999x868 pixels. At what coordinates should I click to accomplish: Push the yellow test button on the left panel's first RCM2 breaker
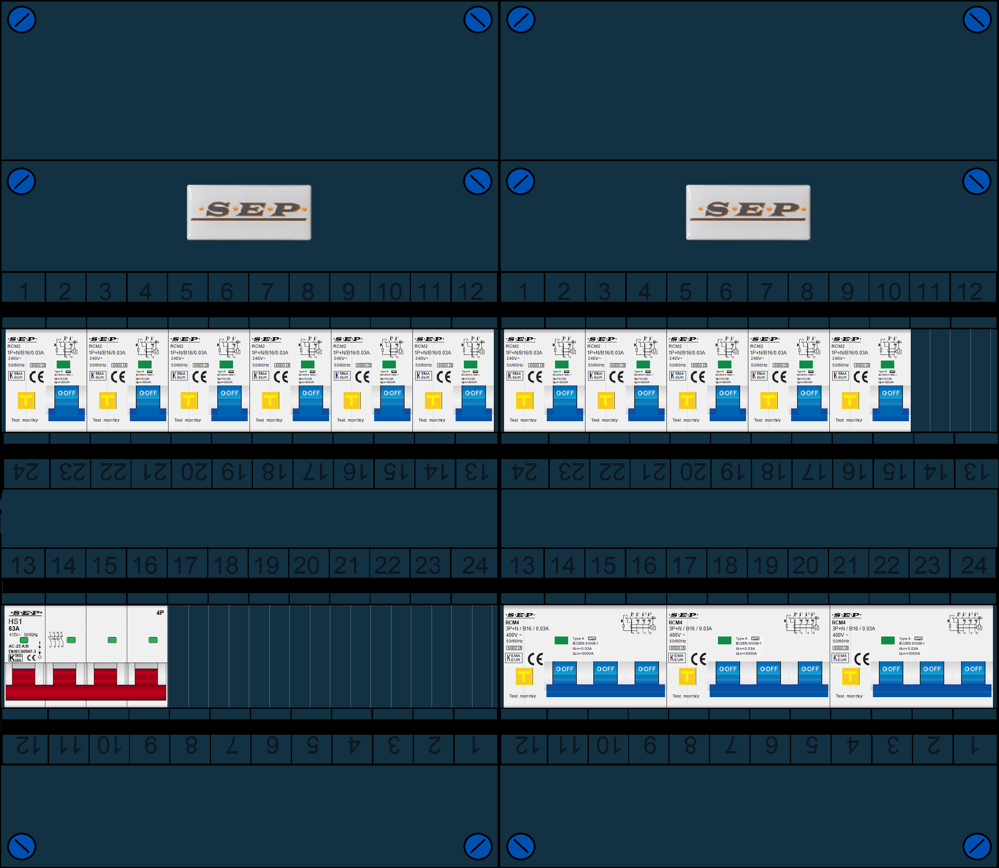(26, 400)
